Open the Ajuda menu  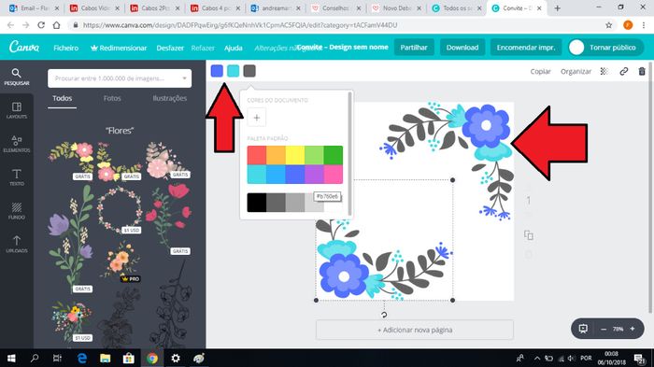(x=234, y=48)
